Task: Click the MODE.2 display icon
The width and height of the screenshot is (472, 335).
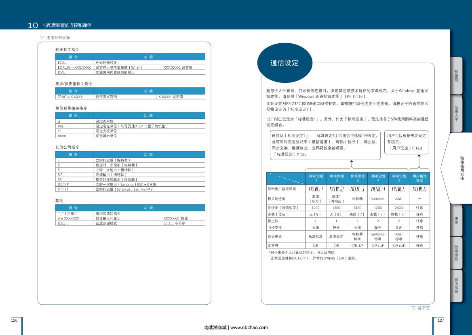Action: click(336, 189)
